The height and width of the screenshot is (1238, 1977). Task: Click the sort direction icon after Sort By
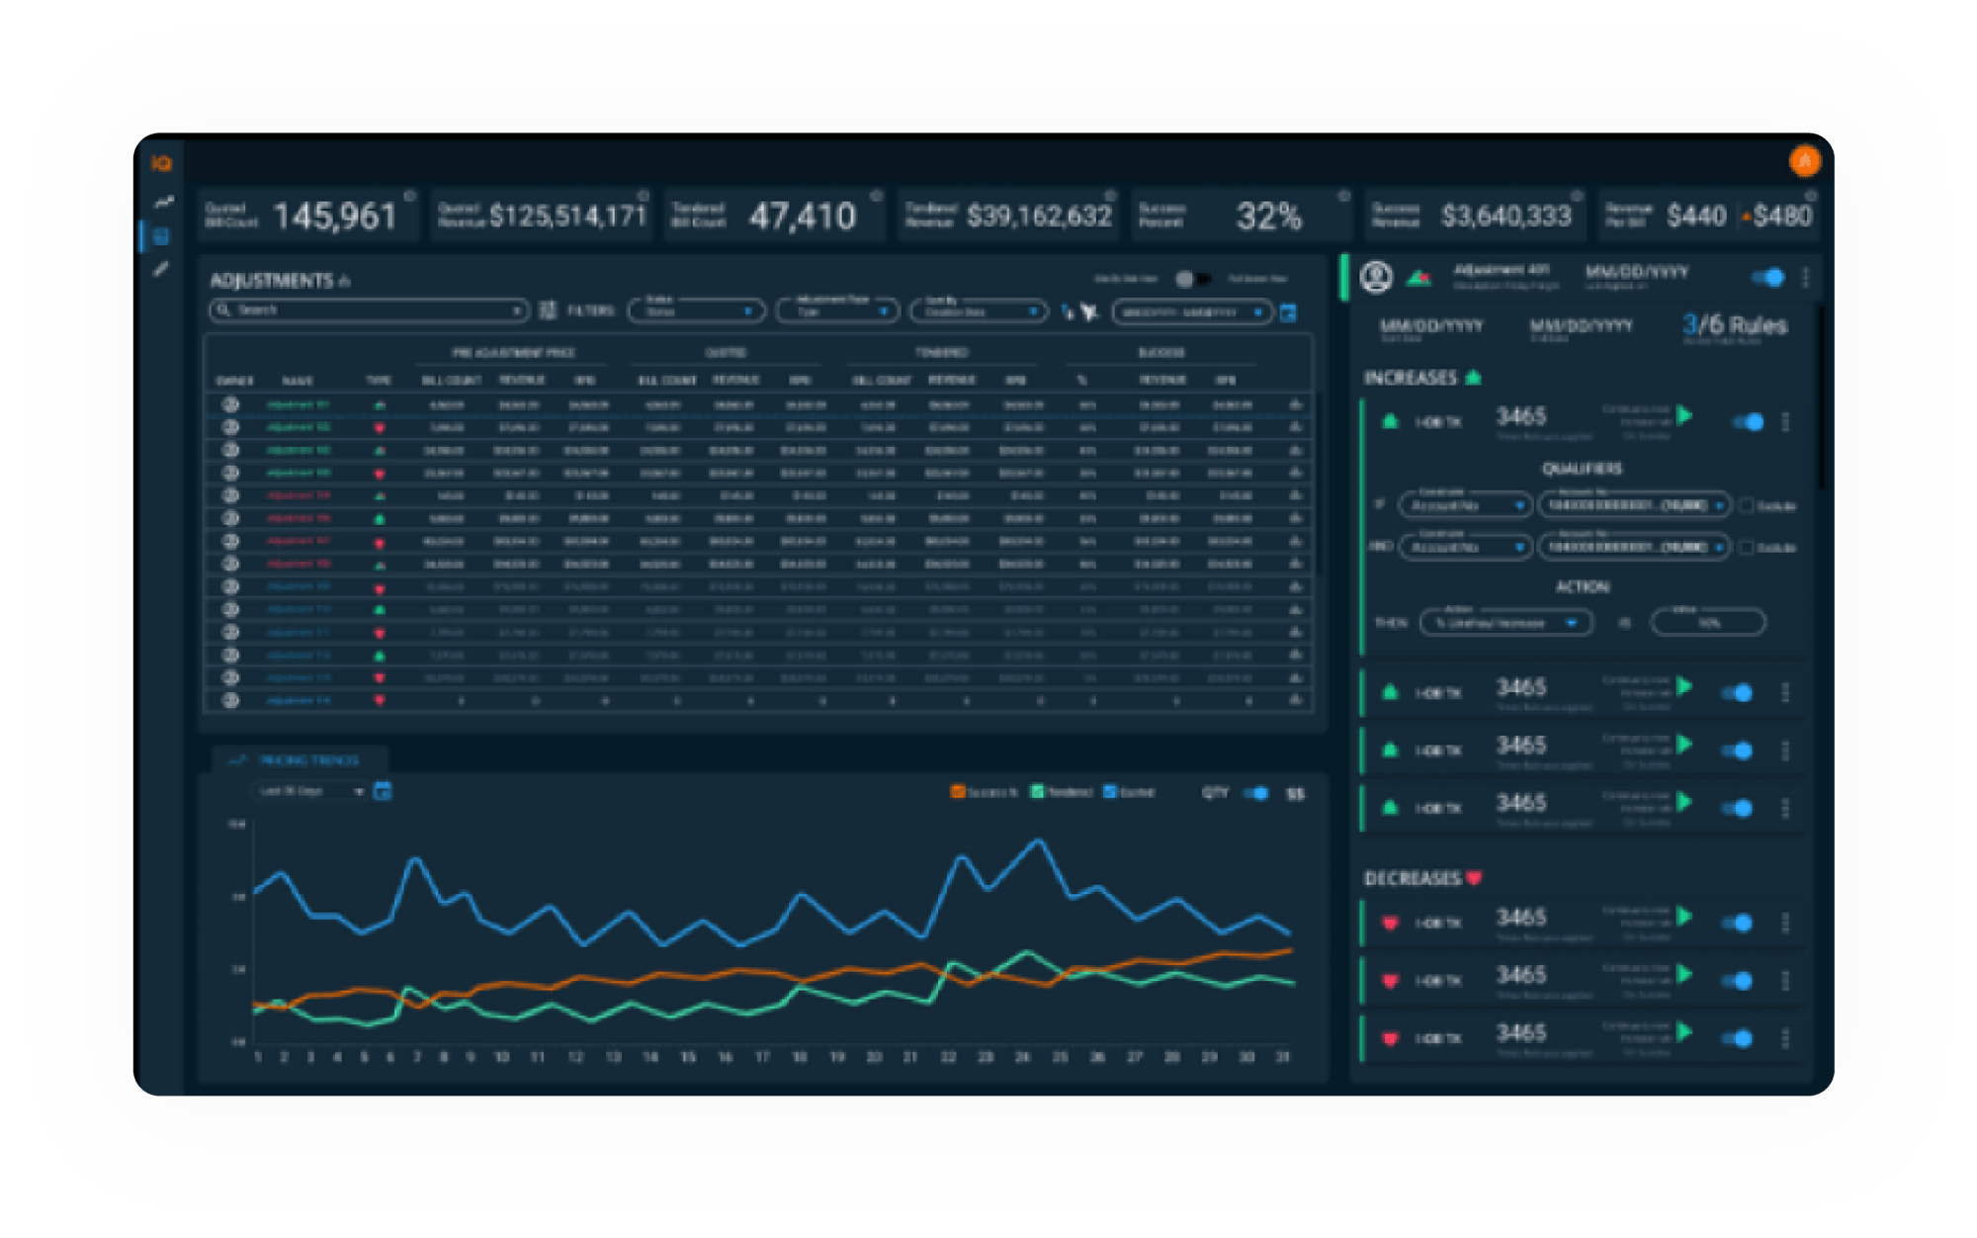click(1068, 311)
